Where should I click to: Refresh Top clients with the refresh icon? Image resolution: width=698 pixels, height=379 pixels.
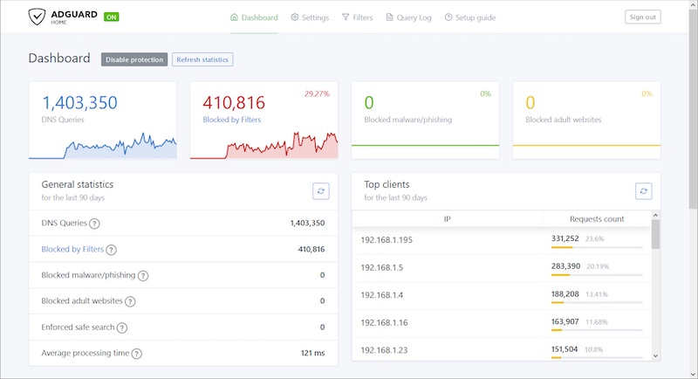(643, 191)
